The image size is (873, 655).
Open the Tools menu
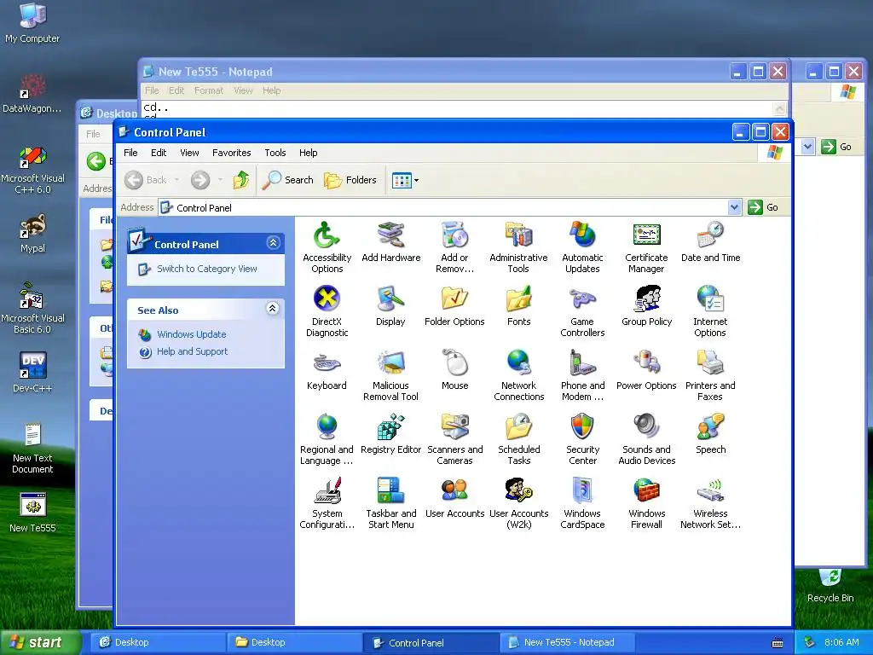point(275,153)
